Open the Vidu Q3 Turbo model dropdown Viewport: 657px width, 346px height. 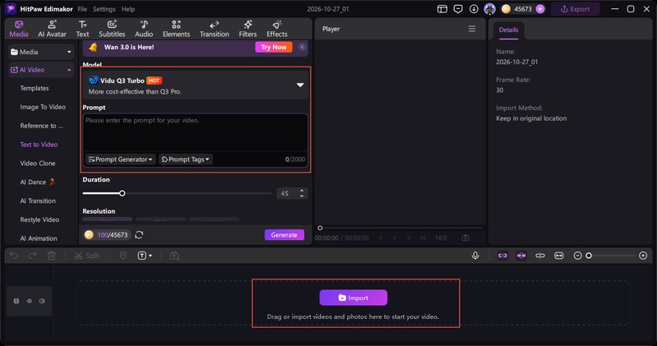195,85
